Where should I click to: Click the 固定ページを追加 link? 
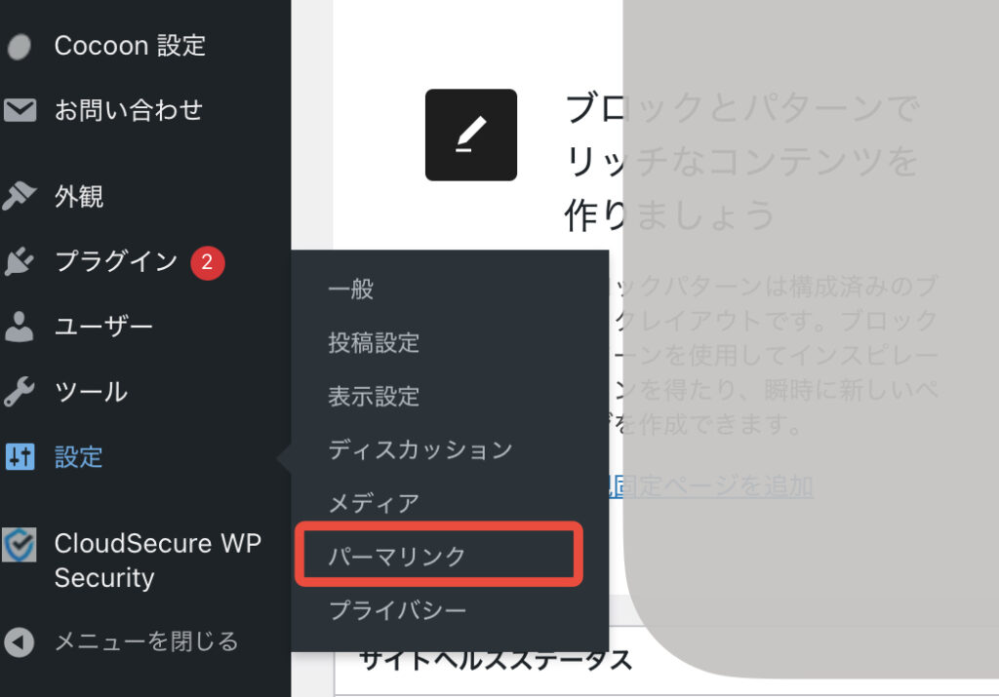point(711,485)
